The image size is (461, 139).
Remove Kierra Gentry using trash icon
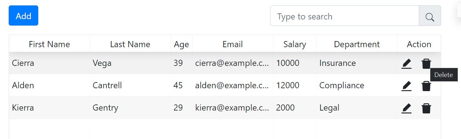coord(426,108)
